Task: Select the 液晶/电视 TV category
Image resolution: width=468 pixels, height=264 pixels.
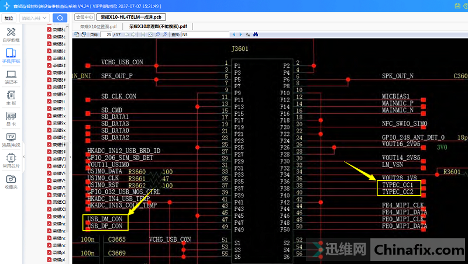Action: point(11,140)
